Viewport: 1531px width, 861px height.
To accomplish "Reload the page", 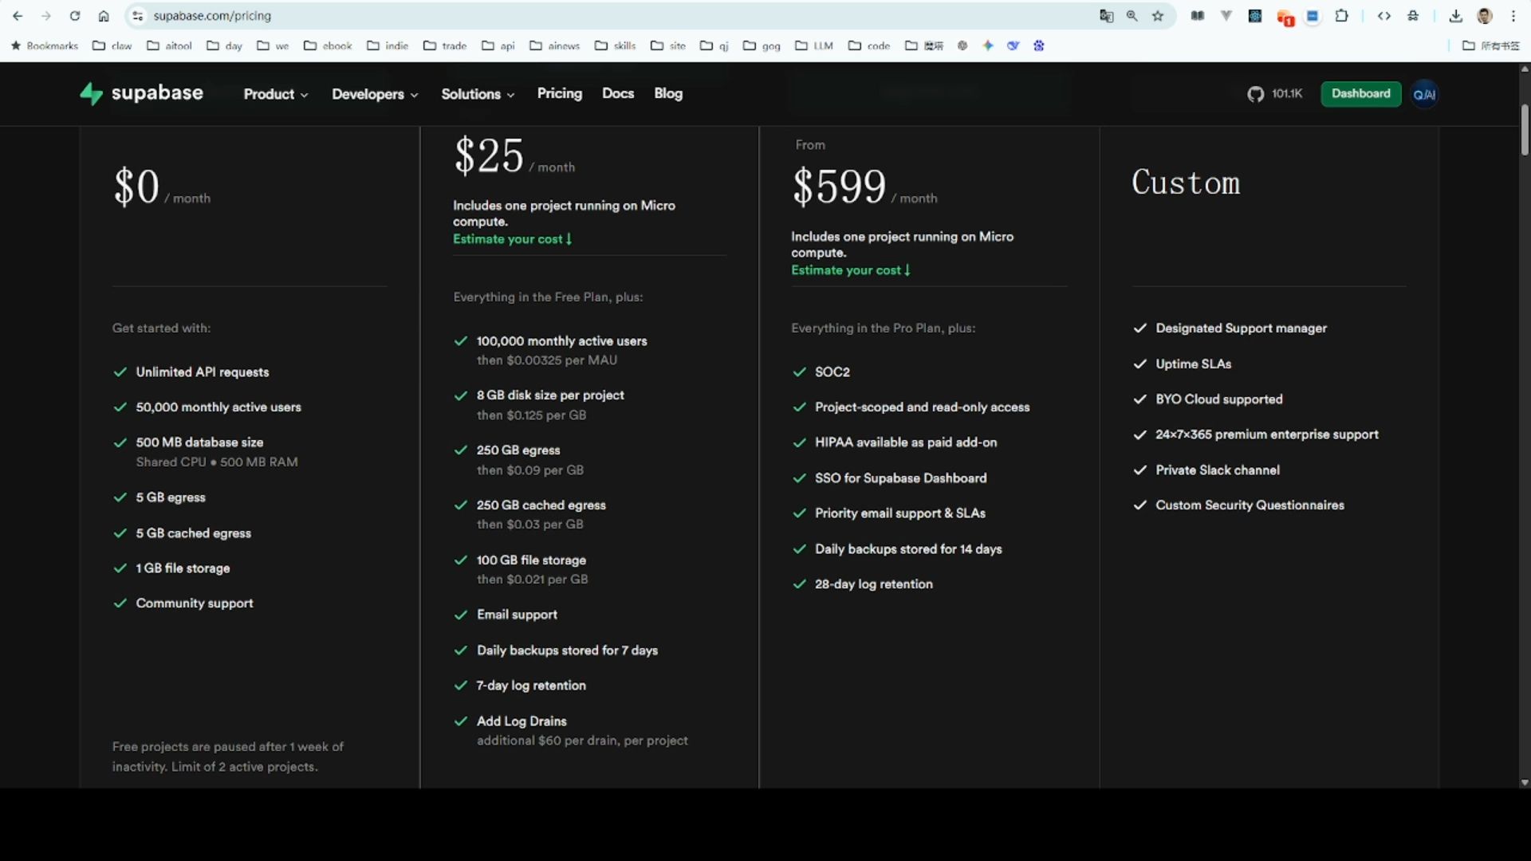I will (75, 16).
